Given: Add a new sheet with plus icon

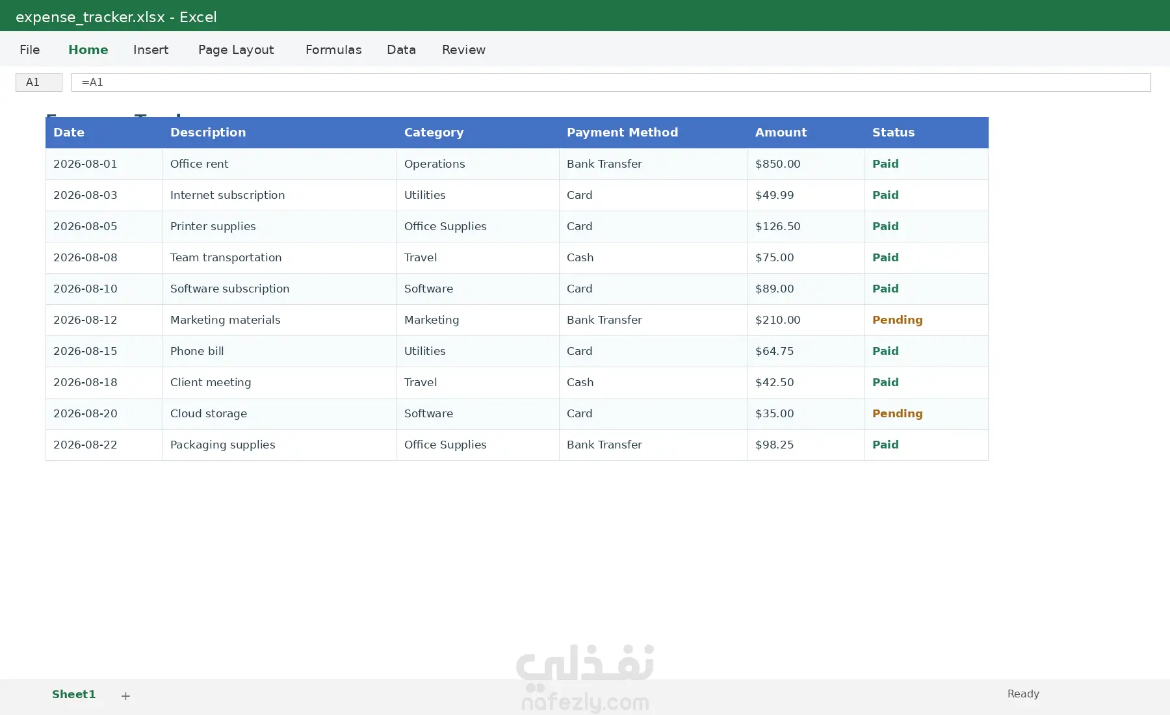Looking at the screenshot, I should point(125,695).
